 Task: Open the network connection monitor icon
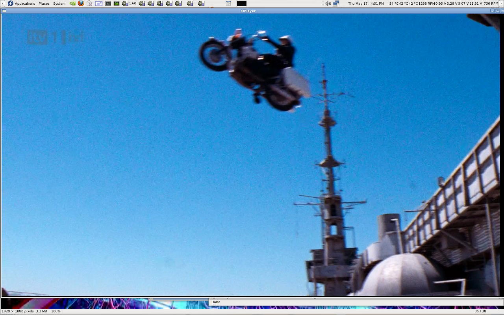coord(336,4)
